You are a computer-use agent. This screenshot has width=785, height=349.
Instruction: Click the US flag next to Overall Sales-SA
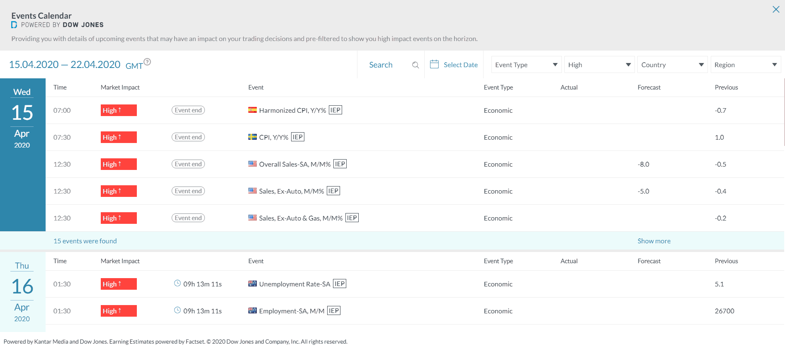[x=253, y=164]
